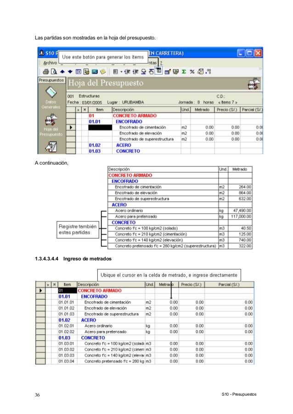Click the green Sigma sum icon
This screenshot has width=293, height=414.
tap(184, 72)
